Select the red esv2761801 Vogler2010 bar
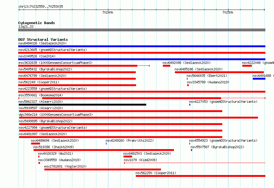 click(x=103, y=169)
